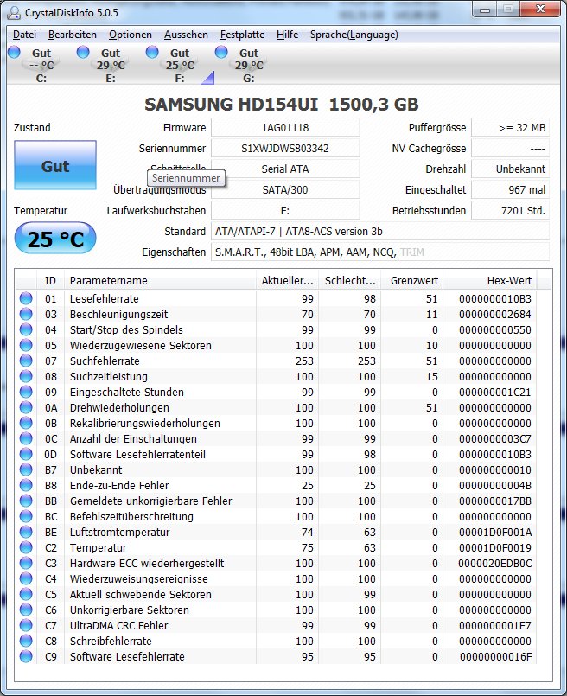
Task: Click the CrystalDiskInfo title bar icon
Action: pyautogui.click(x=14, y=12)
